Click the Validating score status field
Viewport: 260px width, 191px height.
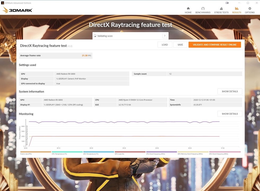click(130, 36)
